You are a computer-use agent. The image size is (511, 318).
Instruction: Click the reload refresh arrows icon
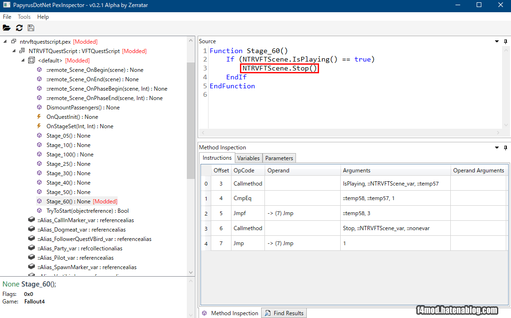coord(19,28)
